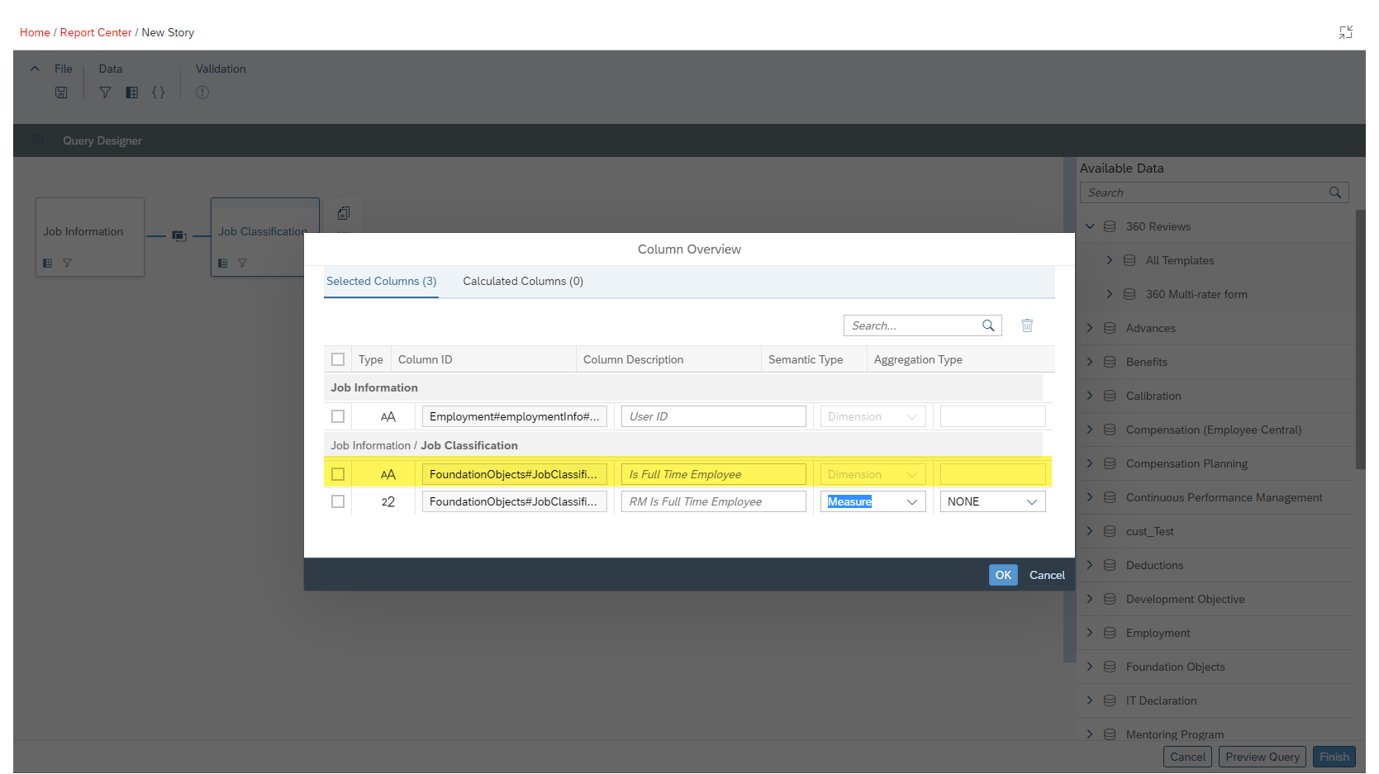Collapse the 360 Reviews tree node
Viewport: 1379px width, 774px height.
1090,226
